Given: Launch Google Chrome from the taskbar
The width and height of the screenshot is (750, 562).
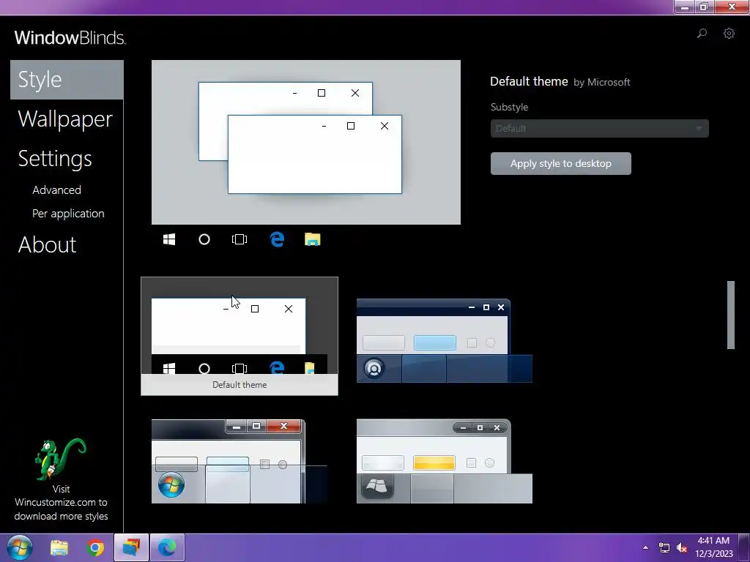Looking at the screenshot, I should click(95, 547).
